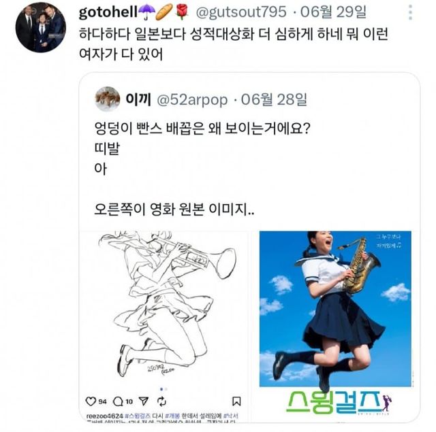Click the 06월 29일 timestamp

334,12
